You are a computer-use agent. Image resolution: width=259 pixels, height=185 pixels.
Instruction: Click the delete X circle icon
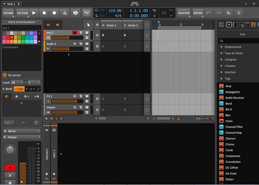[x=239, y=13]
